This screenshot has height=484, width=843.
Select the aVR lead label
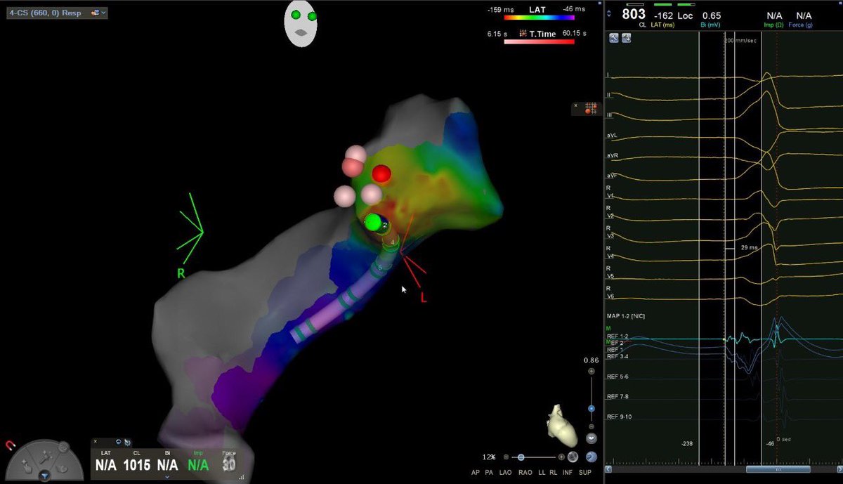613,155
